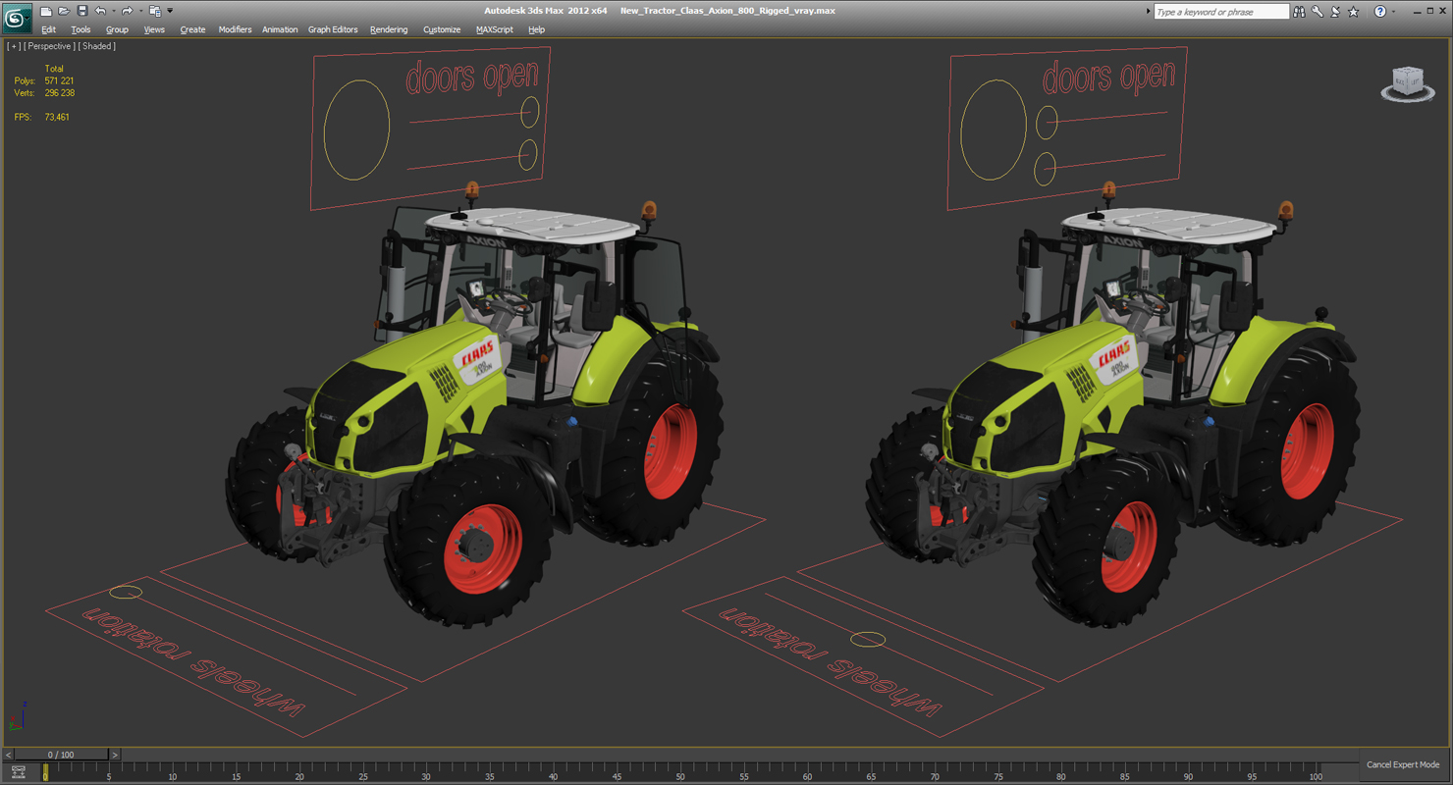Open the Customize Quick Access Toolbar dropdown
The image size is (1453, 785).
[x=170, y=11]
